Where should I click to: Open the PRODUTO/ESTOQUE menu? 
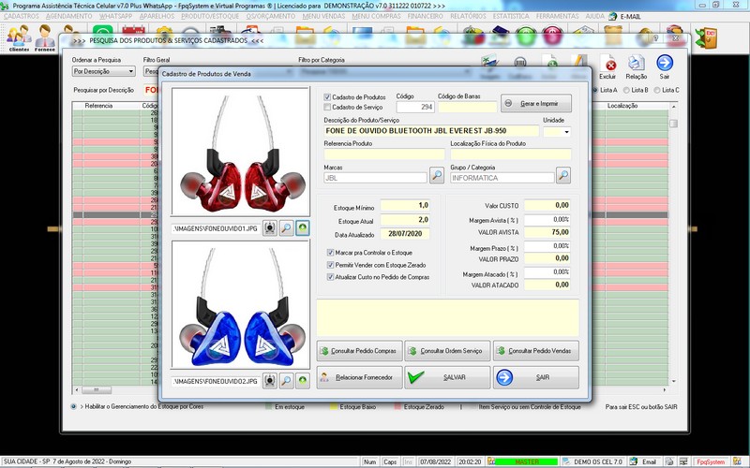(x=211, y=17)
